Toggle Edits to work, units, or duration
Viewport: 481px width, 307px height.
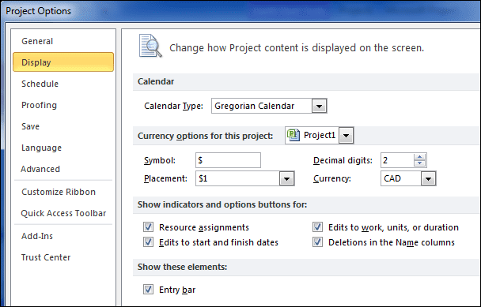click(x=317, y=227)
